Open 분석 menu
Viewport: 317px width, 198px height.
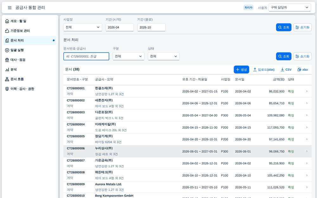(30, 69)
